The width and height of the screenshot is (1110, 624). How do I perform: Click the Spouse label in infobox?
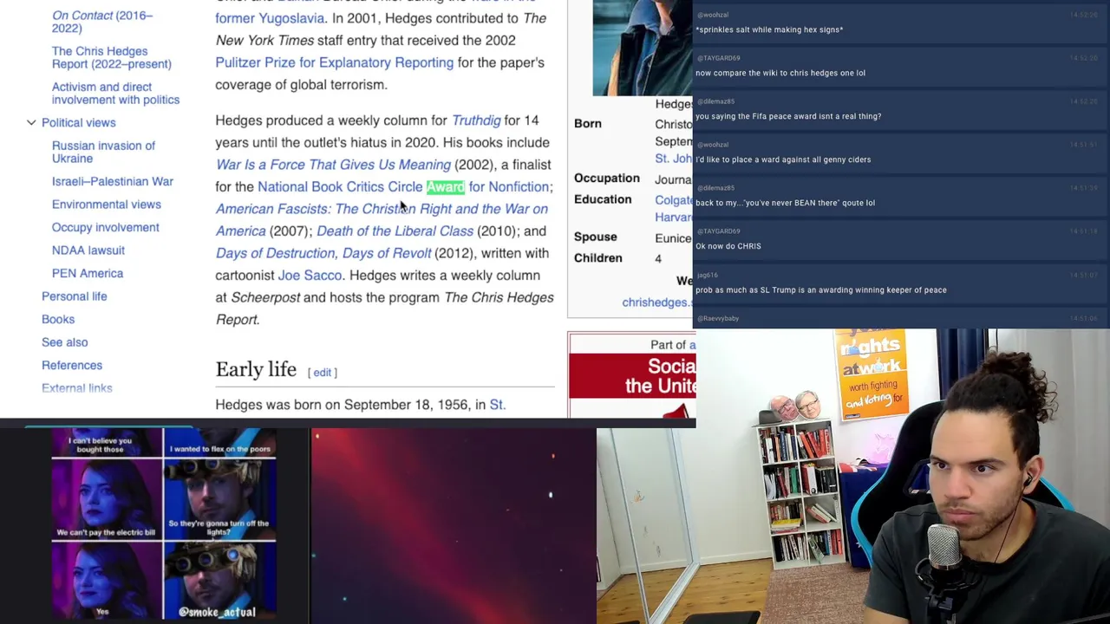pos(596,237)
